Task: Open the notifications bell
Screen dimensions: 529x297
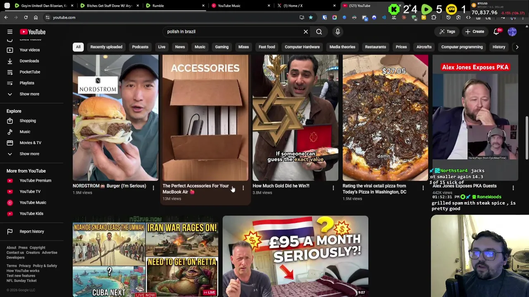Action: [496, 32]
